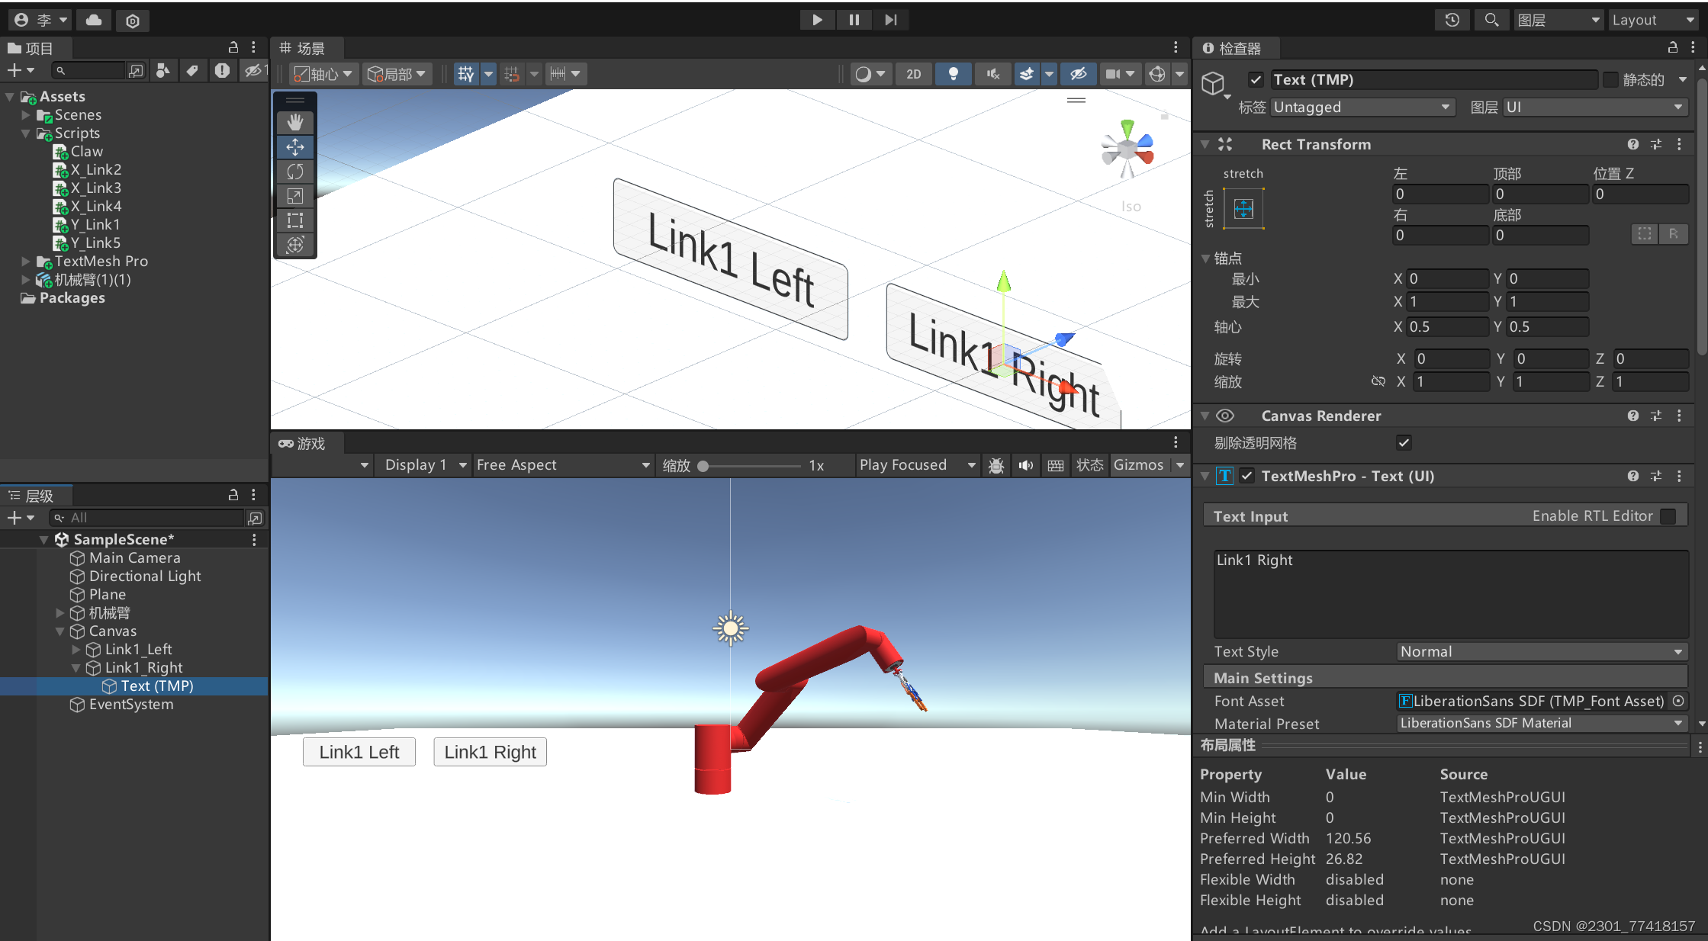Adjust the game view scale slider
1708x941 pixels.
click(x=703, y=466)
